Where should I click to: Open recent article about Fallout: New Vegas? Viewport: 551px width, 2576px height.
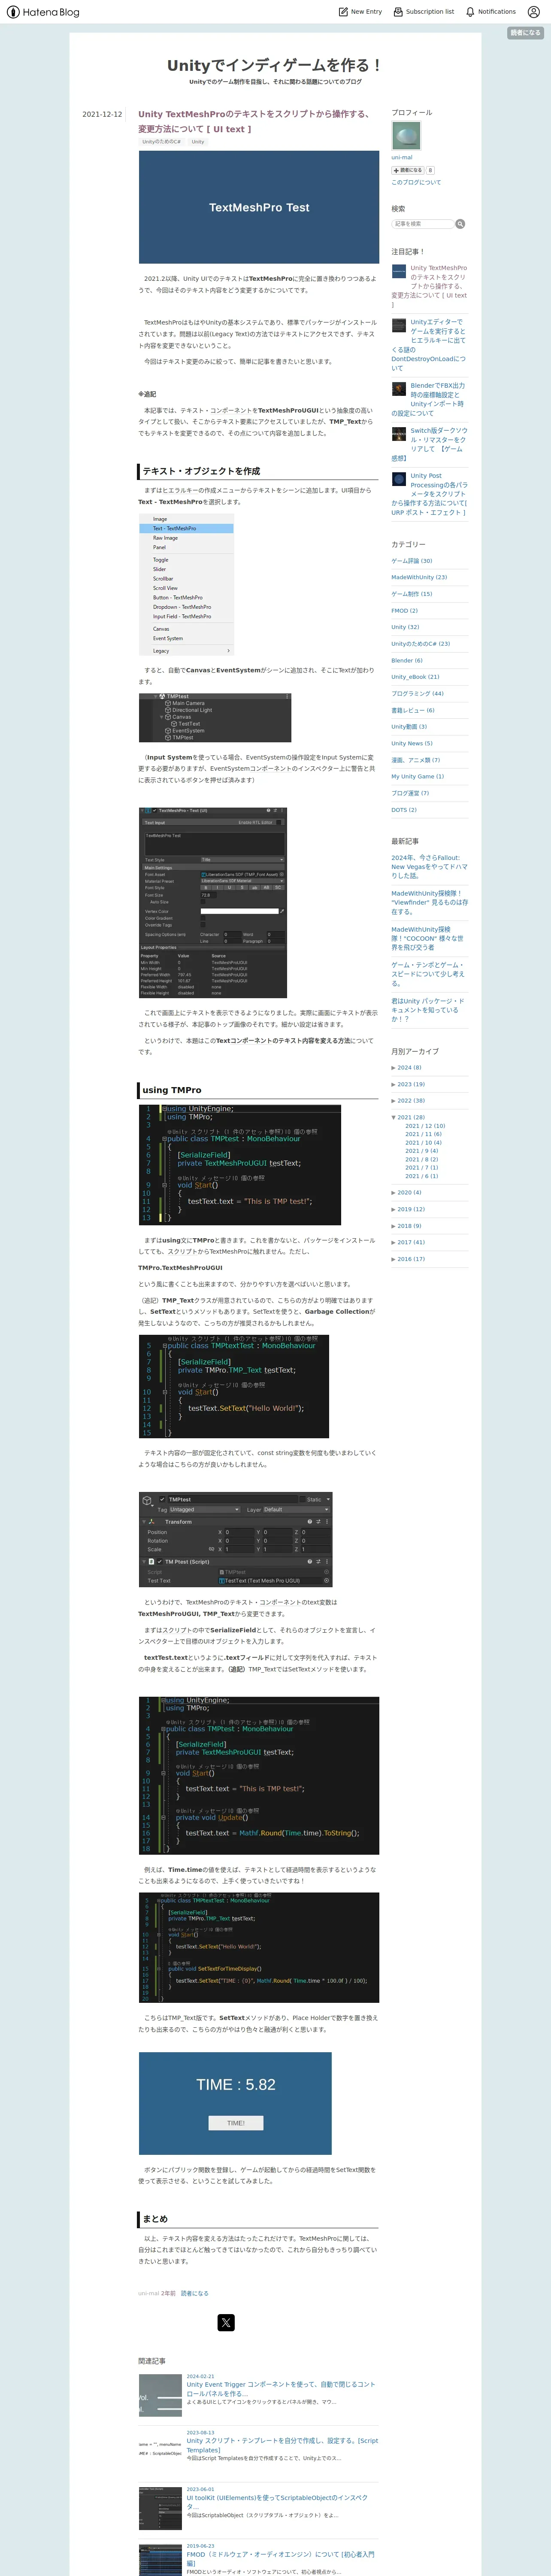429,866
